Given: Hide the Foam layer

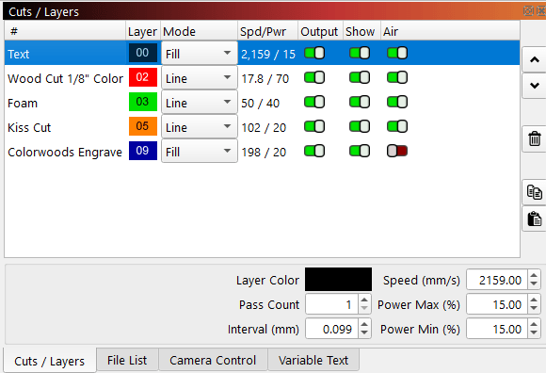Looking at the screenshot, I should tap(360, 102).
